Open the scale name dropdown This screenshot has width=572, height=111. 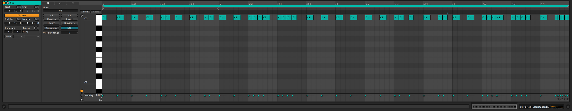pos(31,37)
